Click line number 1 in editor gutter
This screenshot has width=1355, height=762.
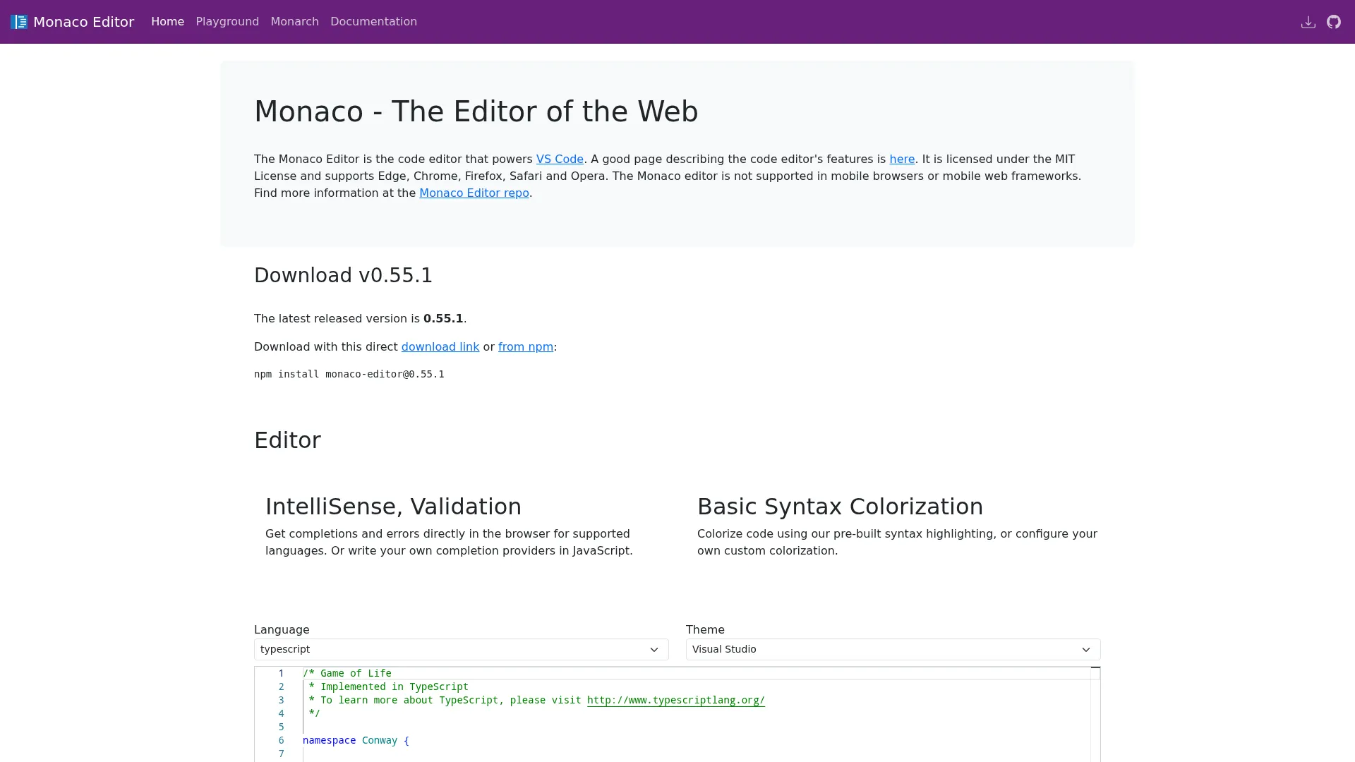[x=281, y=674]
